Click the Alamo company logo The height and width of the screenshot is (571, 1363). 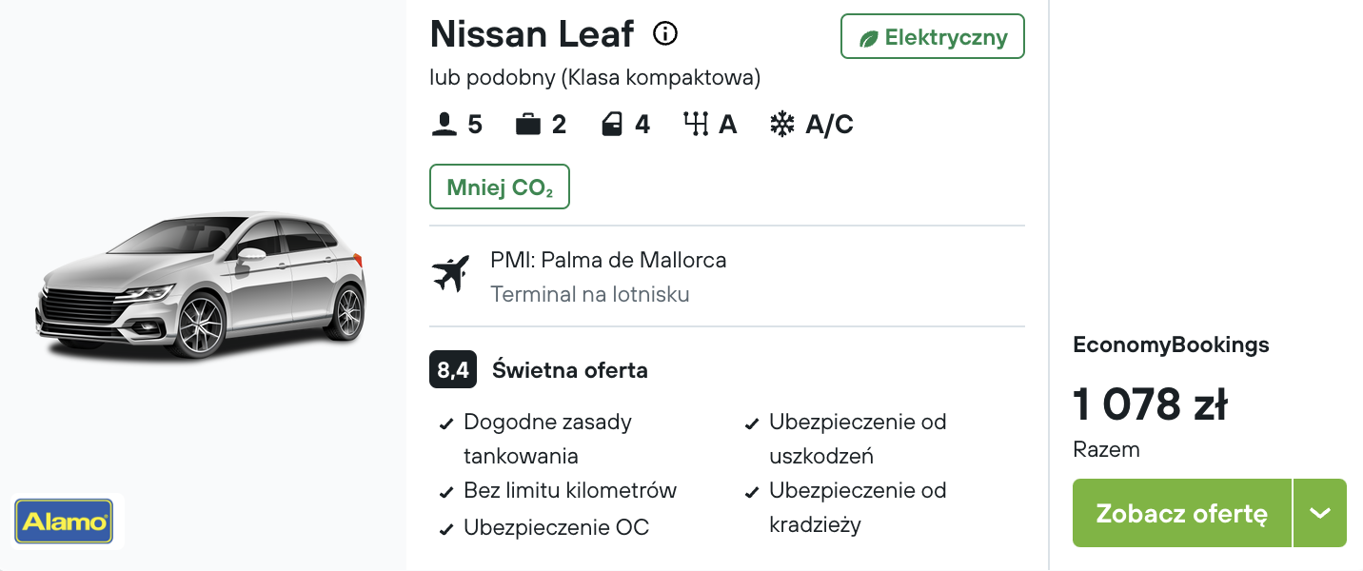pos(64,522)
